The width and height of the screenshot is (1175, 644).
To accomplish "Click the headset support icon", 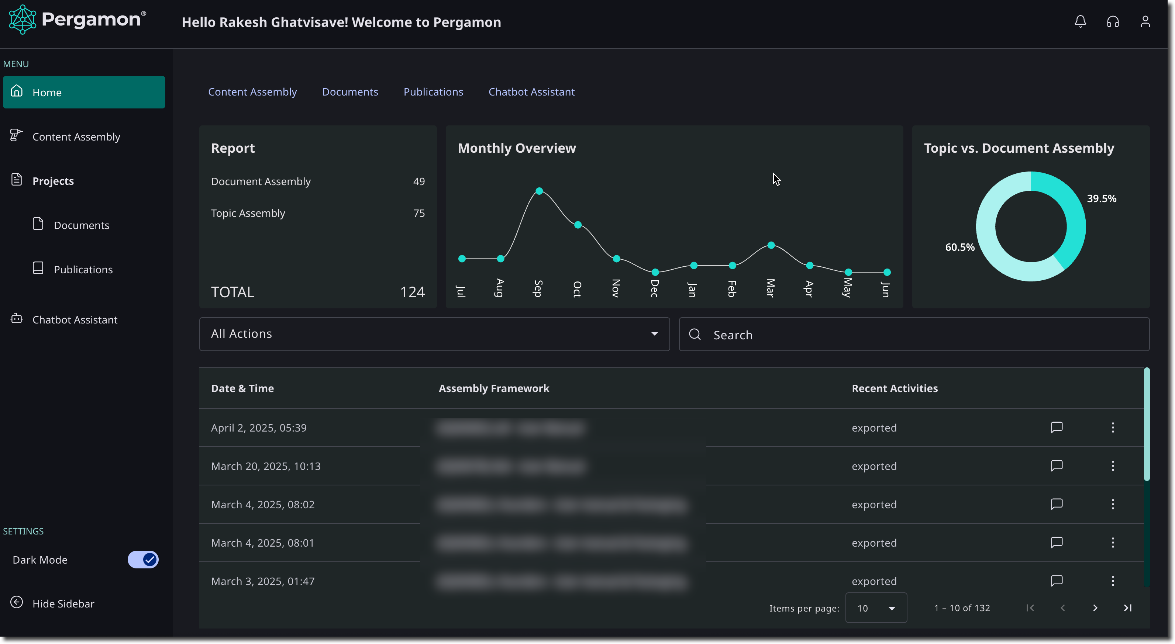I will pos(1113,21).
